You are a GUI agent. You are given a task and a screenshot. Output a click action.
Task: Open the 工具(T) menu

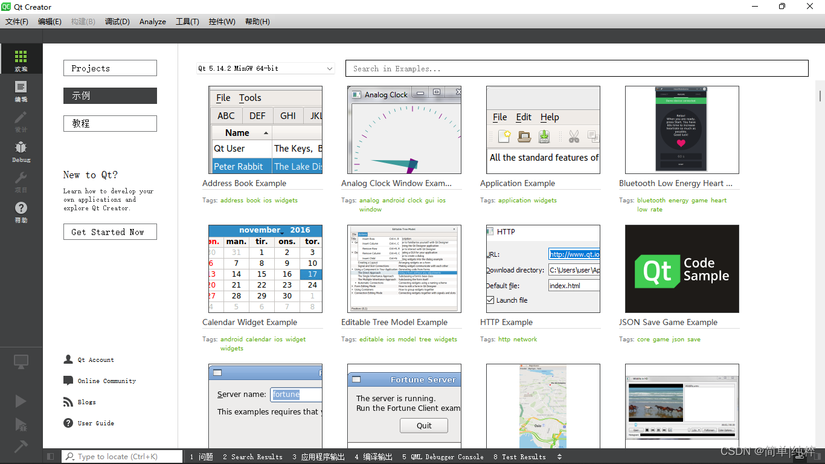(x=187, y=21)
